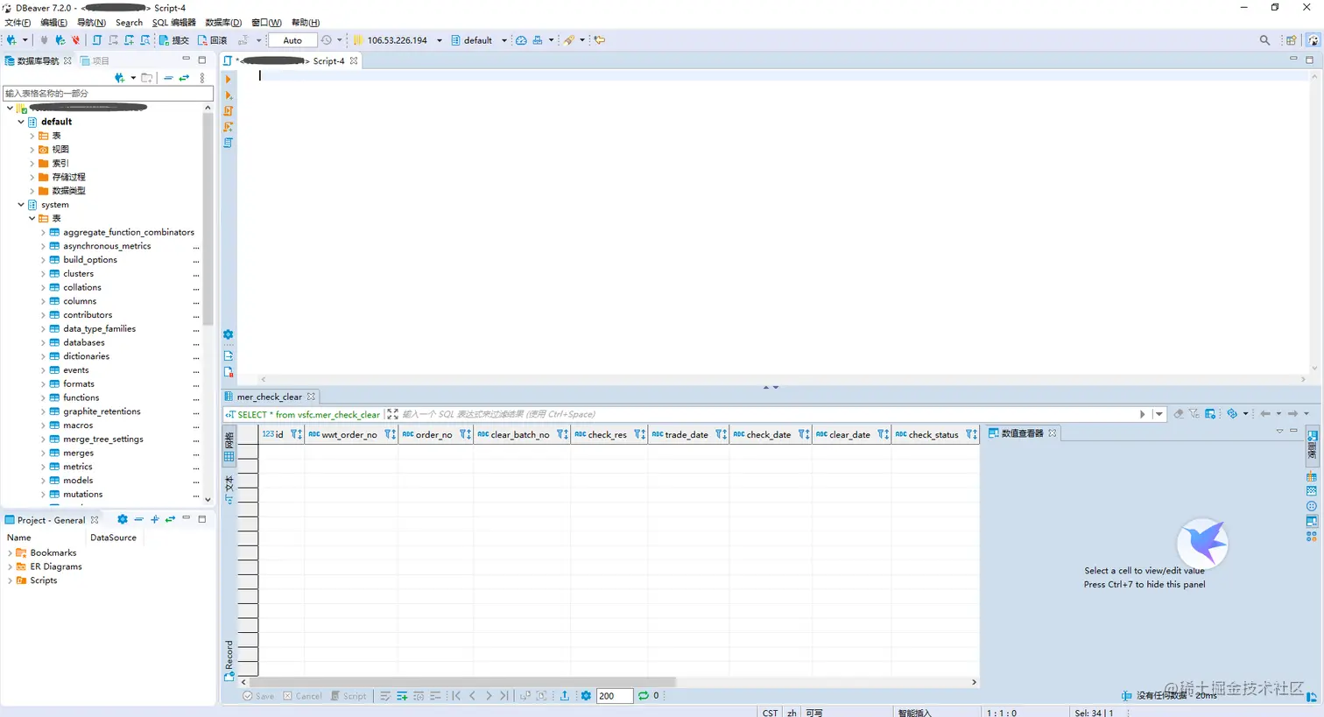This screenshot has height=717, width=1324.
Task: Click results settings gear icon
Action: pos(586,696)
